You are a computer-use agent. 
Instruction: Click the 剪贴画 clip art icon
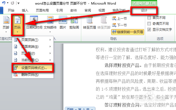tap(74, 20)
